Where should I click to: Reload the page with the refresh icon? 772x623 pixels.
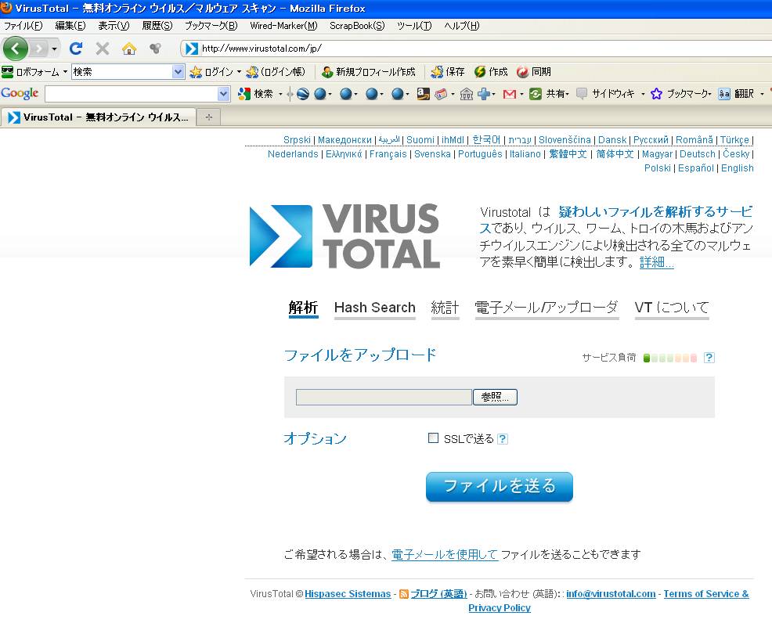tap(76, 49)
